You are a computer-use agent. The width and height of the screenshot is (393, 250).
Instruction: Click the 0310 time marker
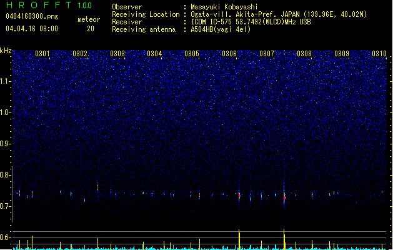point(379,54)
